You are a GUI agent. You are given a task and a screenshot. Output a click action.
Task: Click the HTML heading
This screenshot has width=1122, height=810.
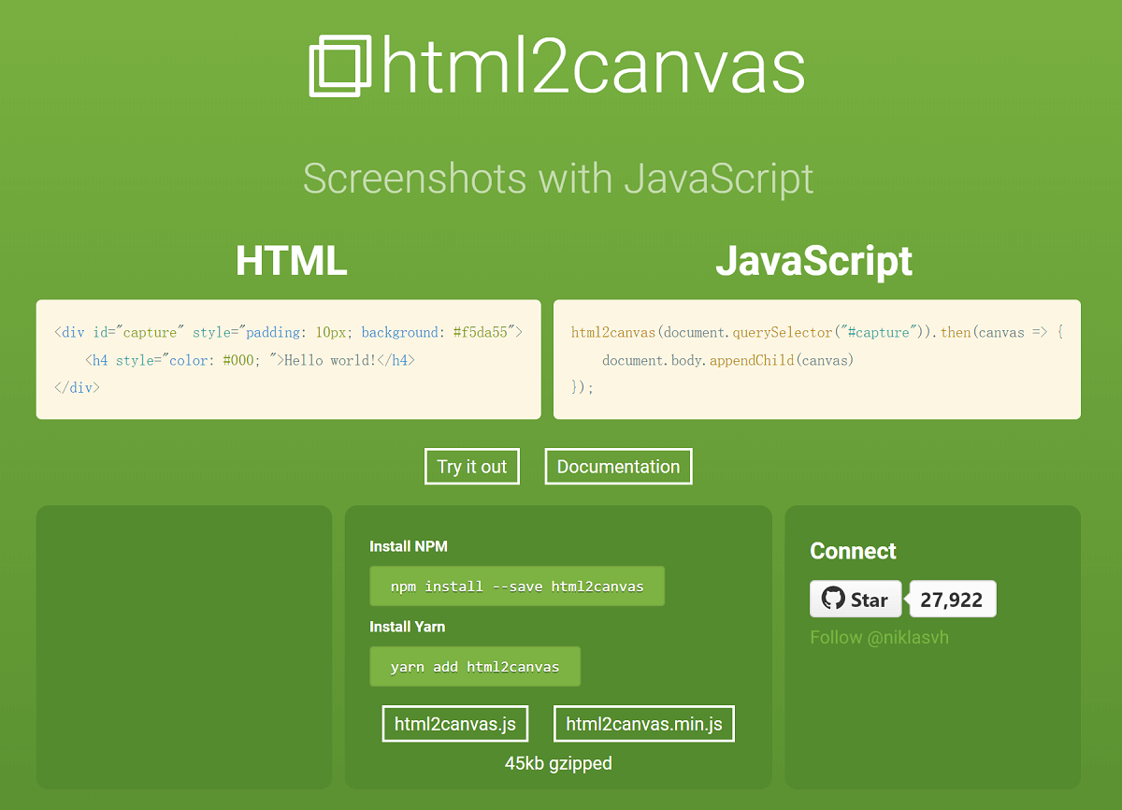(x=291, y=261)
